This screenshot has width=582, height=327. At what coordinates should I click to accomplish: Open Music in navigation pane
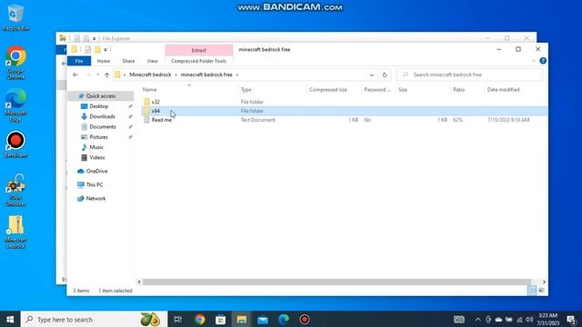[x=96, y=147]
